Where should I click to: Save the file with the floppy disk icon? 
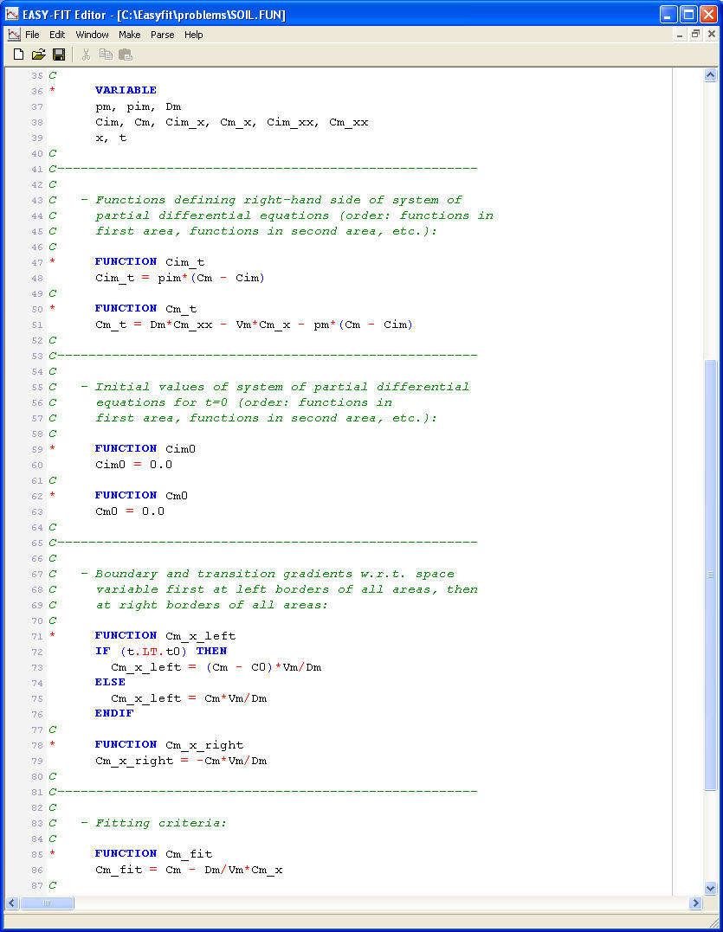point(59,55)
